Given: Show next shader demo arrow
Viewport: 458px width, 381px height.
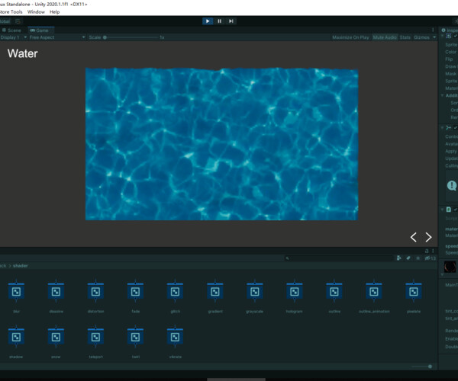Looking at the screenshot, I should pyautogui.click(x=428, y=237).
